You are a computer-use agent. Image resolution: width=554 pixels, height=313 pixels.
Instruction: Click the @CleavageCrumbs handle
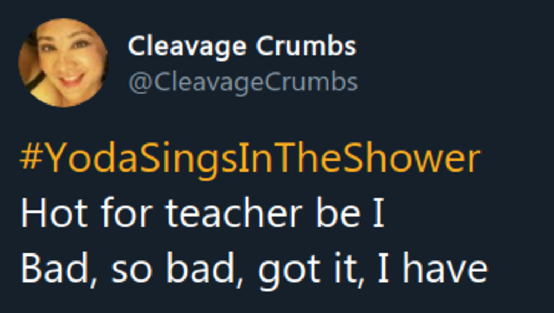(x=243, y=83)
